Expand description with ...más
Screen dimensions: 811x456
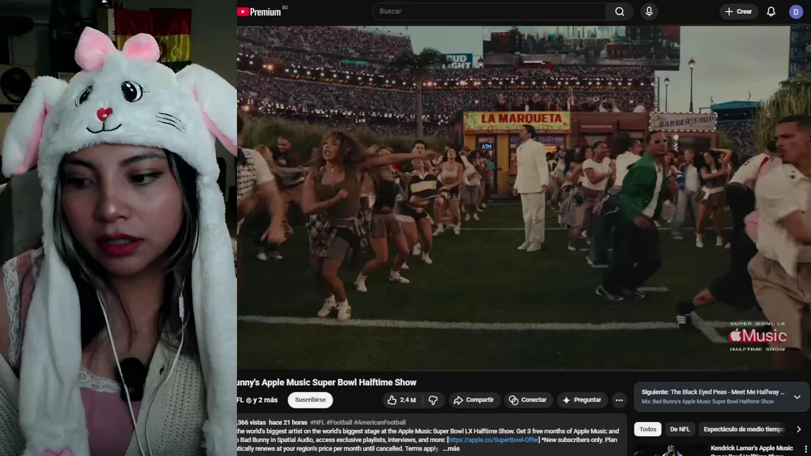point(451,448)
